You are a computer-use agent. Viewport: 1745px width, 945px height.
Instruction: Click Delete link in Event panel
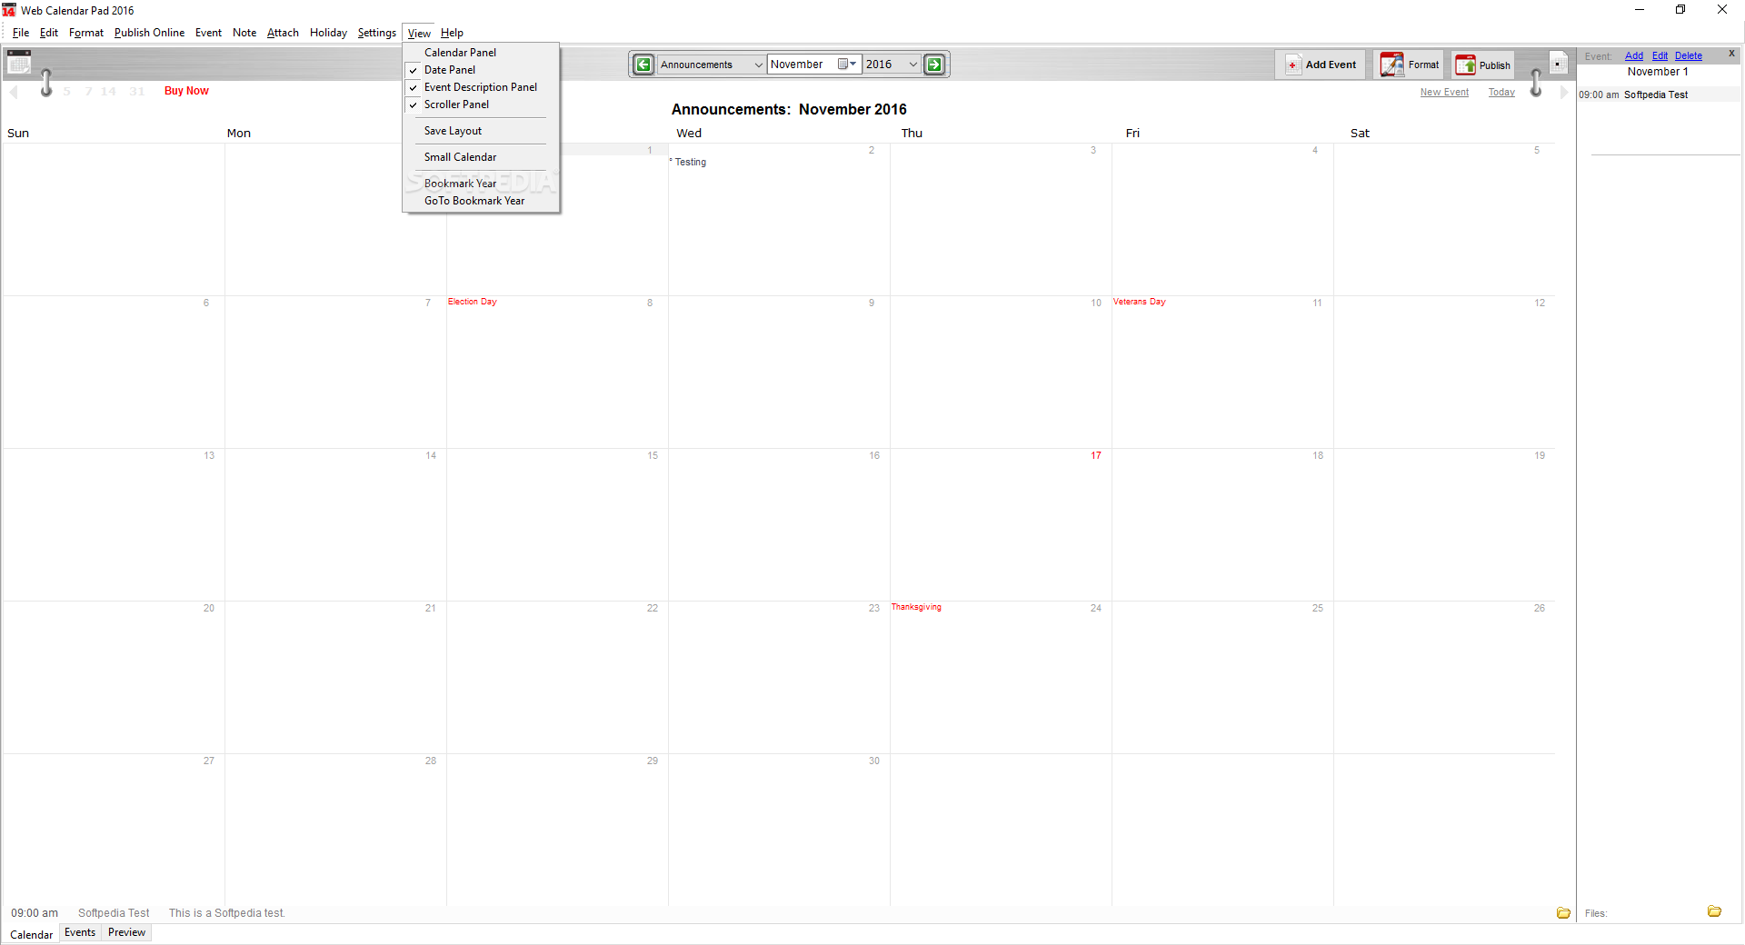tap(1689, 56)
